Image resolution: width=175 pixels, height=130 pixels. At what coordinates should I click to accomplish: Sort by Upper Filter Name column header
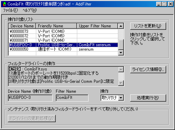pos(97,26)
